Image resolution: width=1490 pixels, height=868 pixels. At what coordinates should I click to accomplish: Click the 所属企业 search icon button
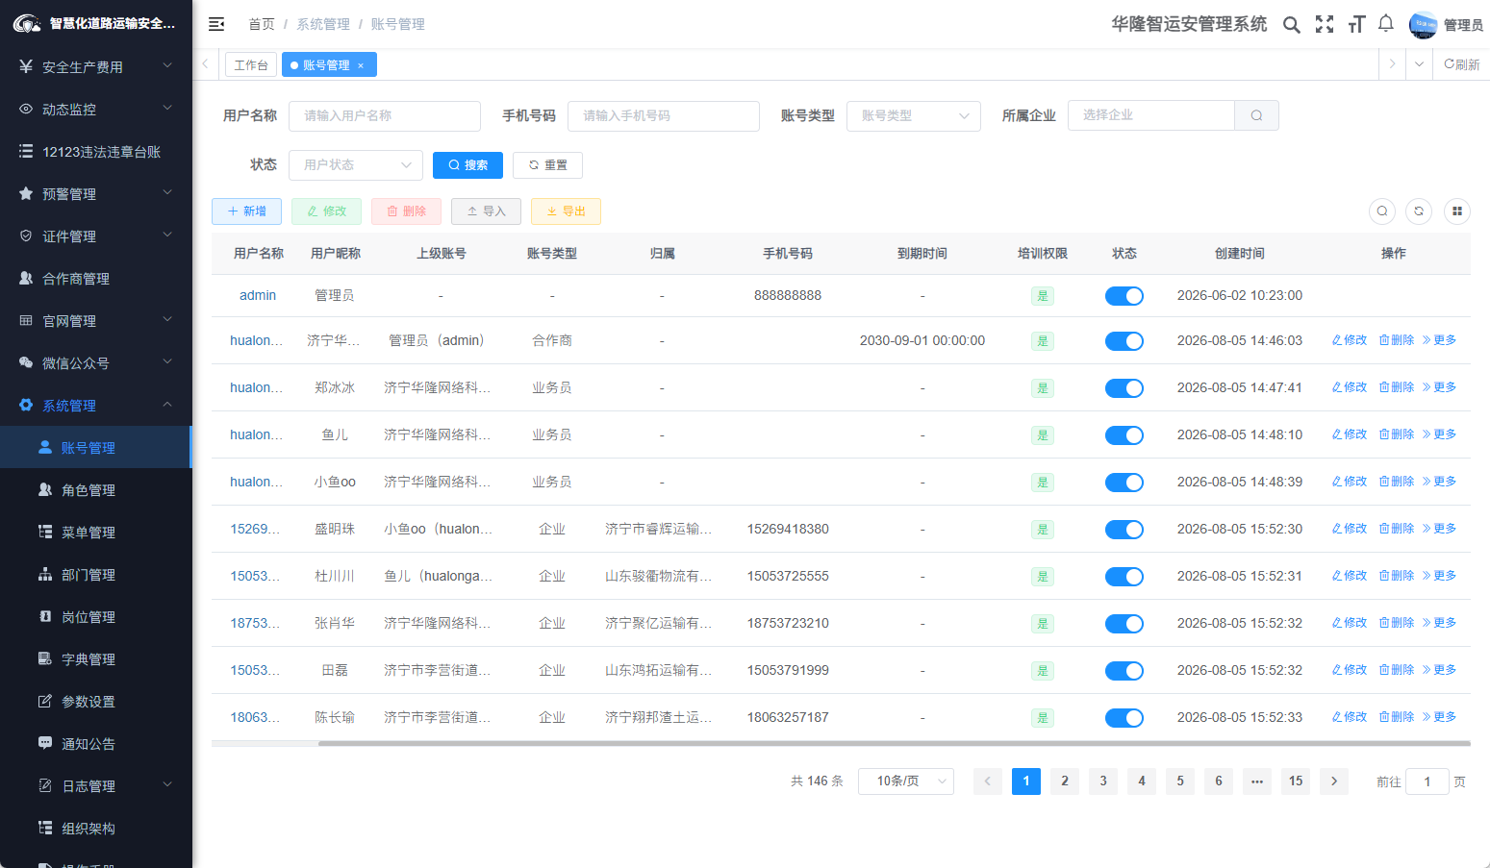(1256, 115)
